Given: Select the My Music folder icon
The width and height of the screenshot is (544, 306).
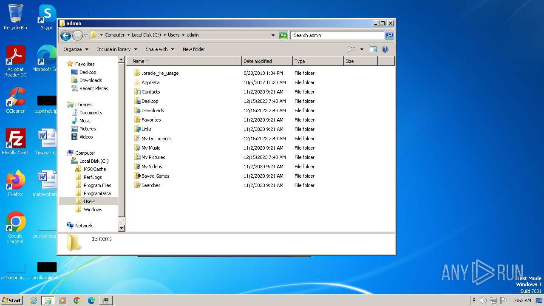Looking at the screenshot, I should 137,148.
